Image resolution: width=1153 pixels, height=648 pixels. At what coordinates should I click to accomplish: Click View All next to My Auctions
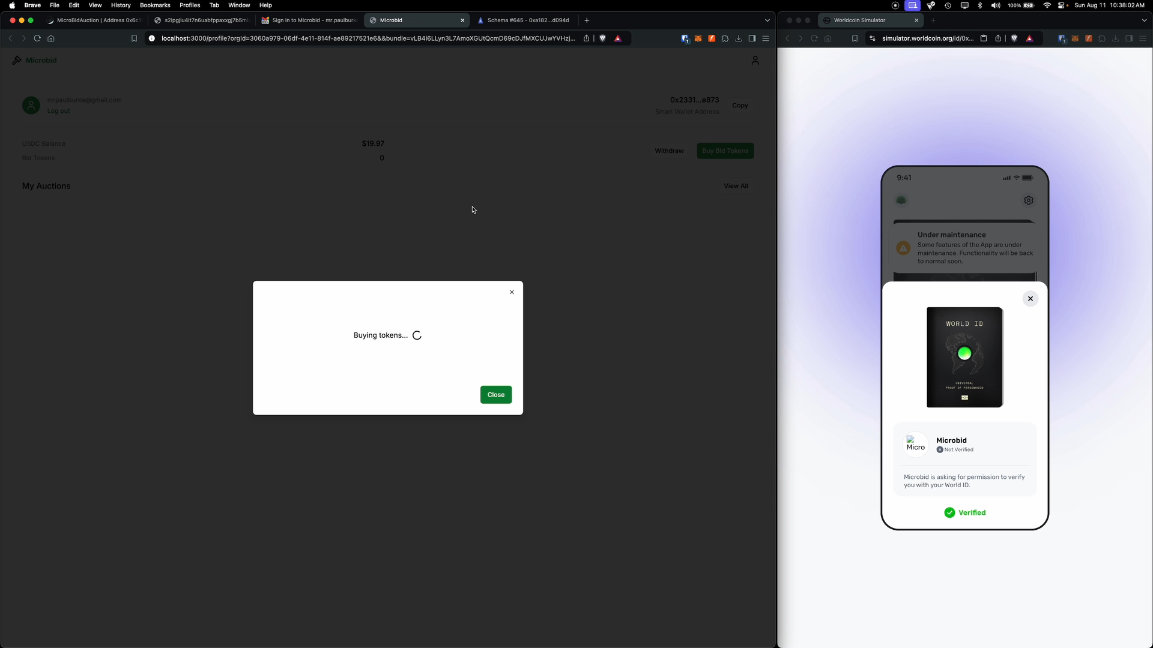point(736,186)
